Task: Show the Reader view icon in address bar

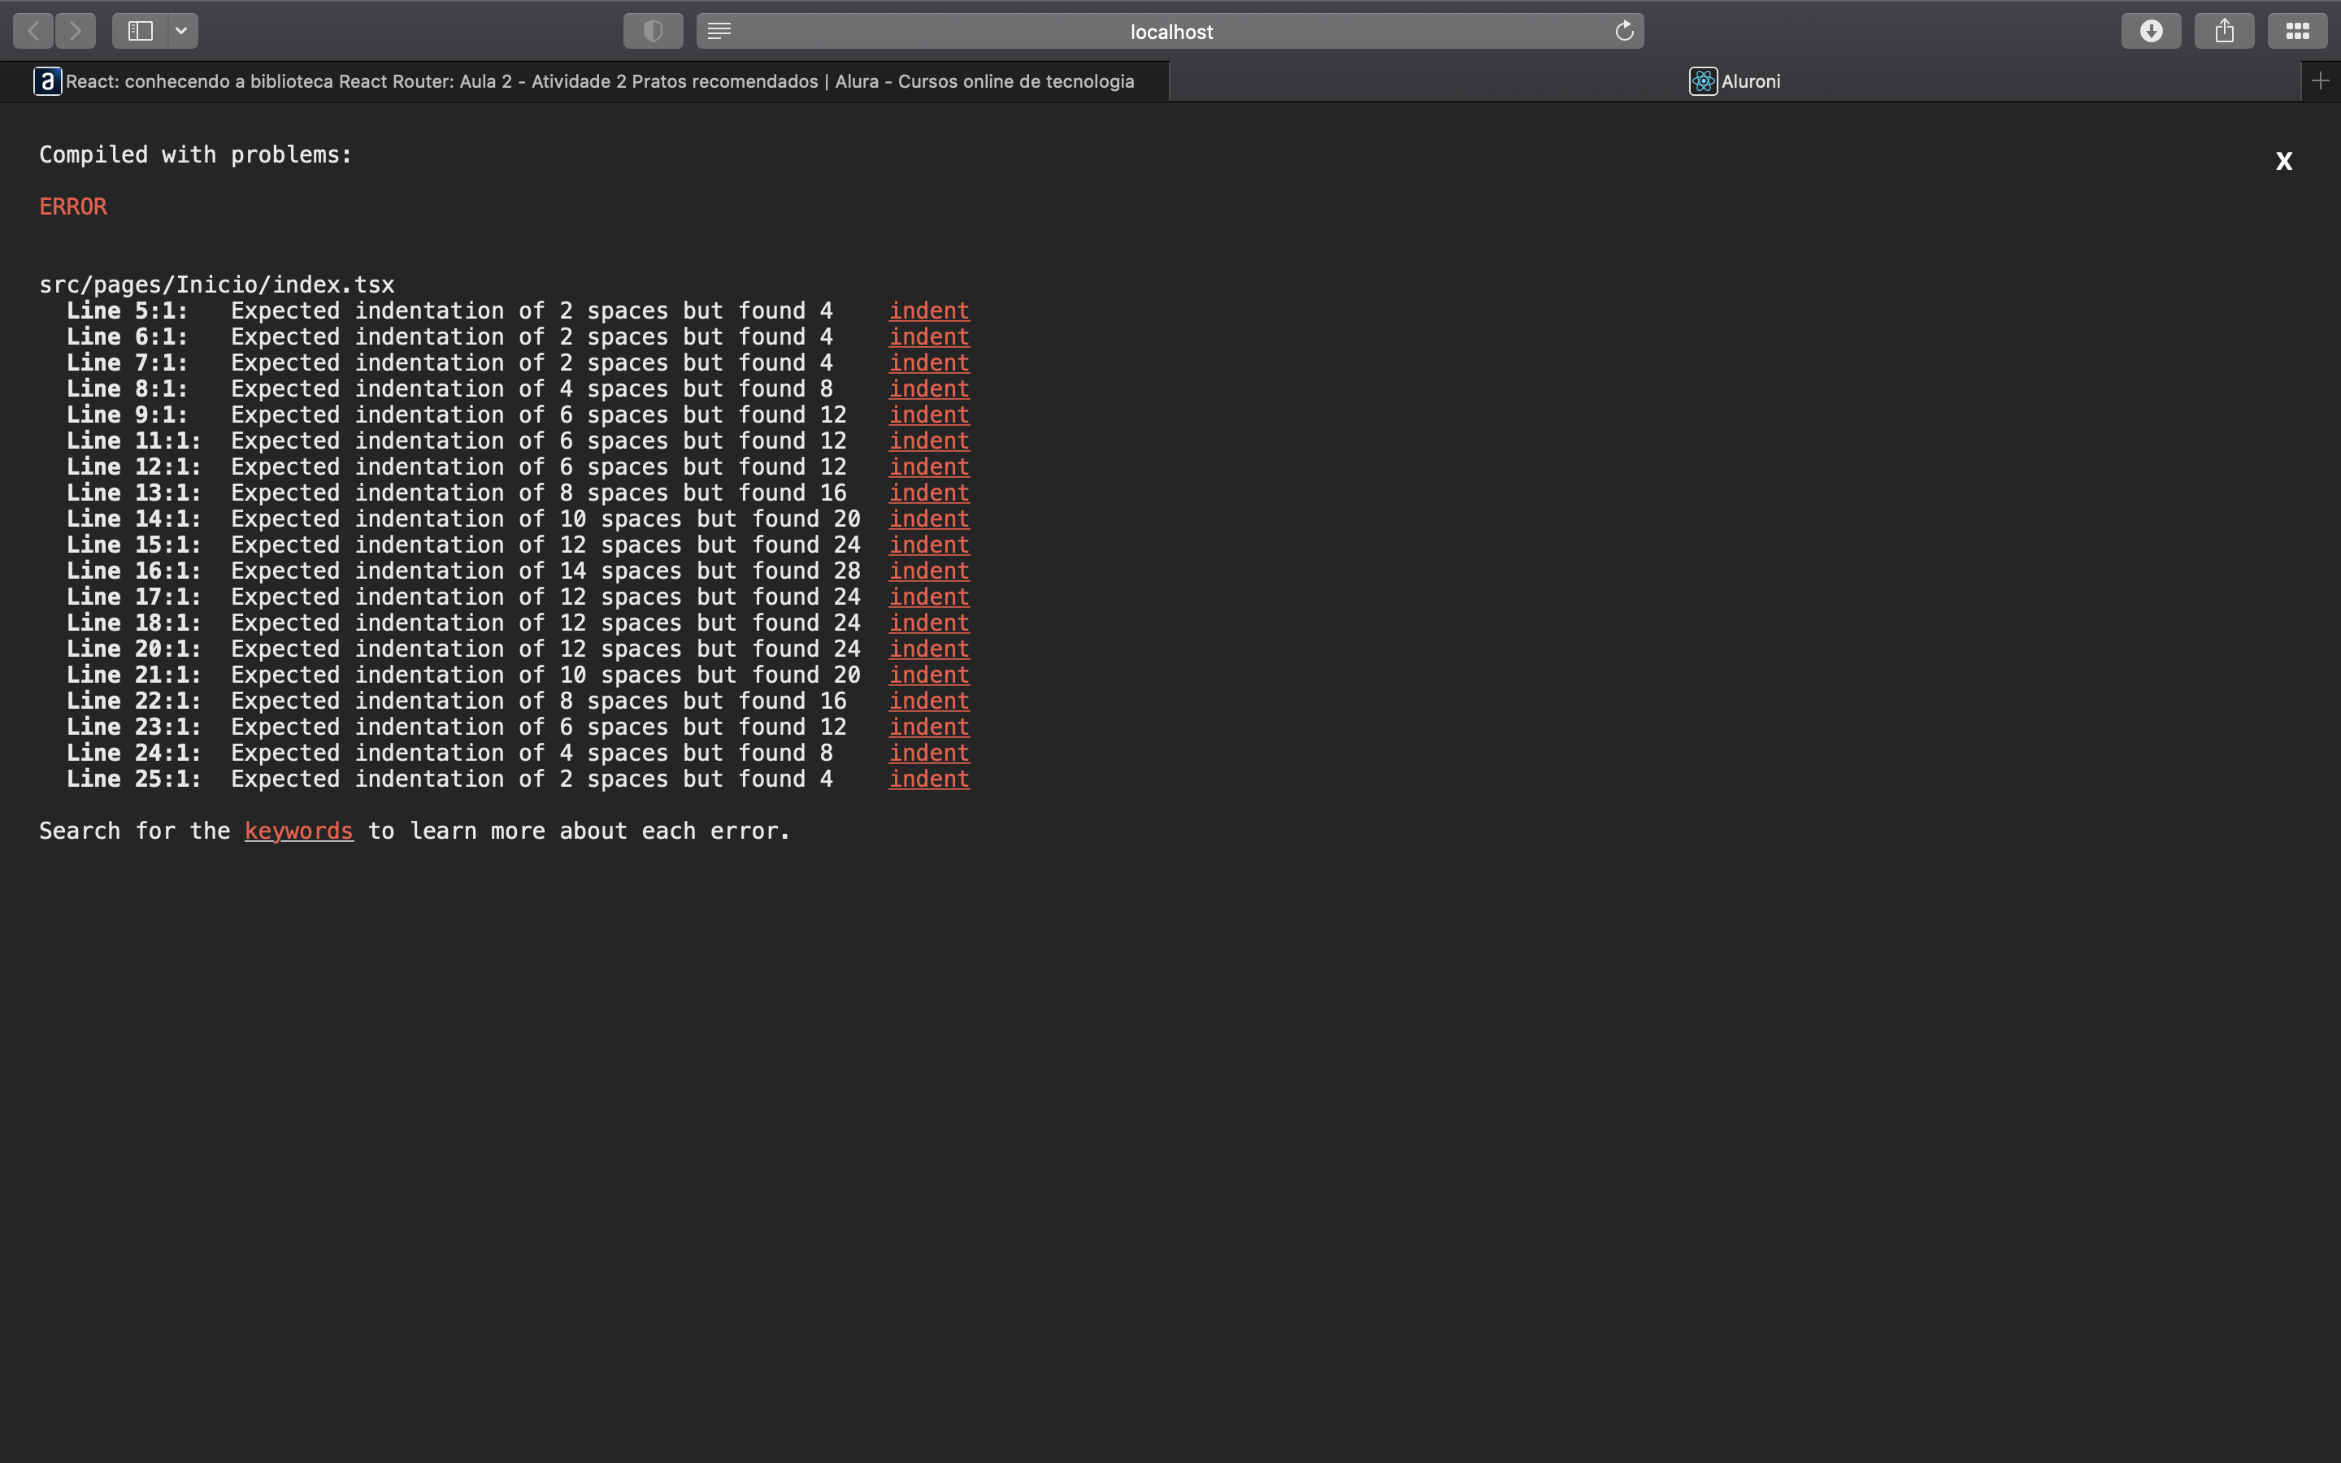Action: (719, 31)
